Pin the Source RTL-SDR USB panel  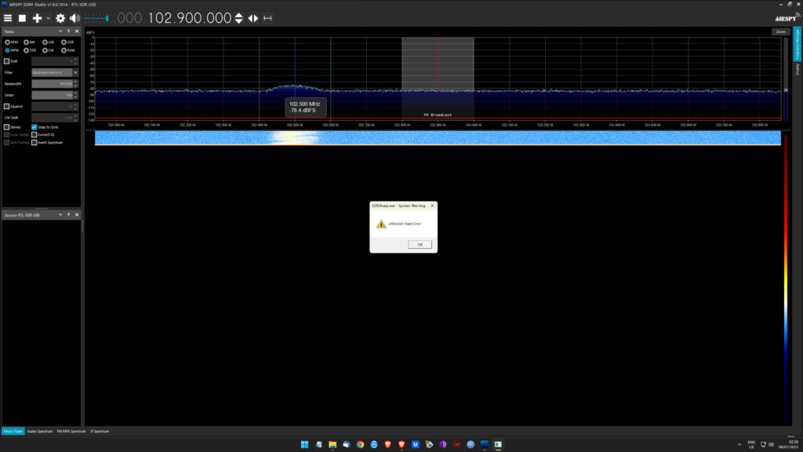69,215
